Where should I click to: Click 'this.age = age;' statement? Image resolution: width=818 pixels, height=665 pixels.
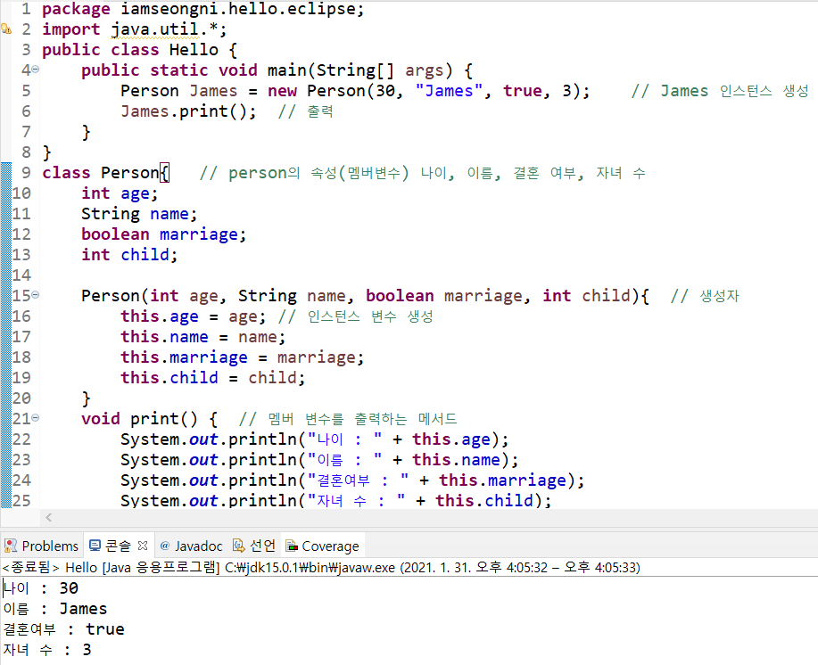pyautogui.click(x=194, y=316)
